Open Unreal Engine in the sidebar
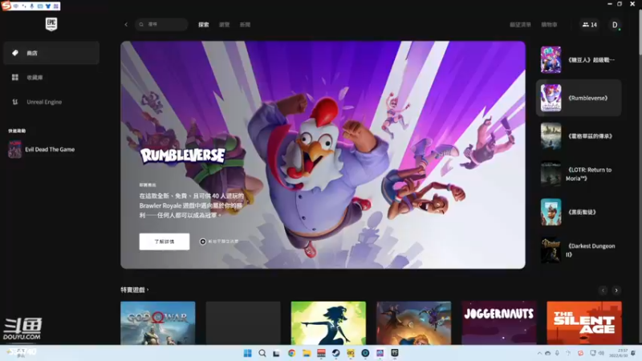This screenshot has width=642, height=361. coord(51,102)
